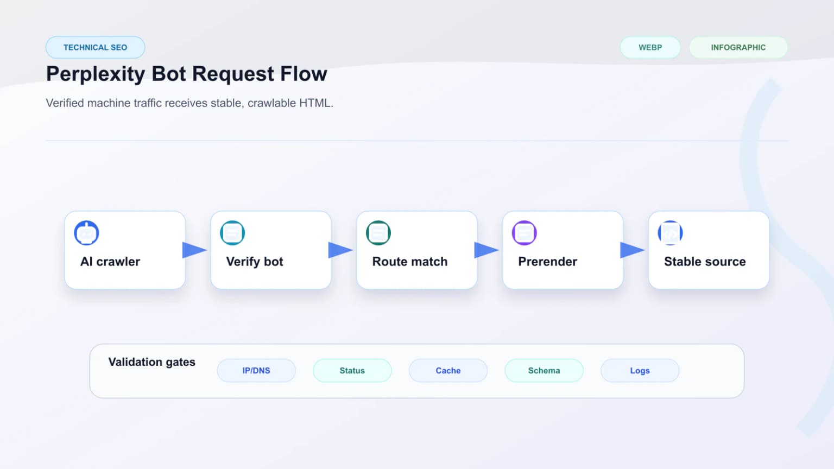Click the AI crawler robot icon

pyautogui.click(x=86, y=233)
